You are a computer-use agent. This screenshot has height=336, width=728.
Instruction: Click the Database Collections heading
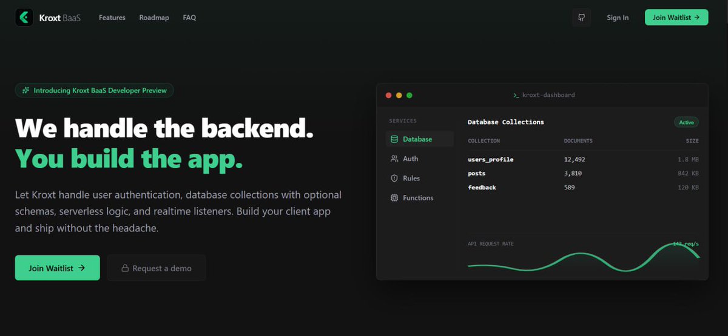point(505,122)
